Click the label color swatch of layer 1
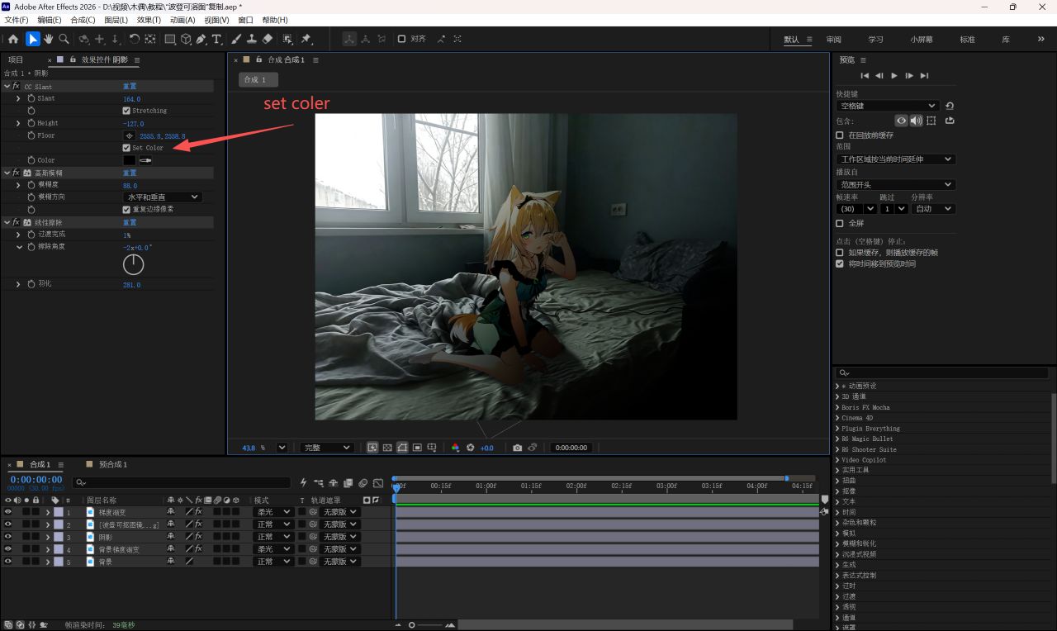Image resolution: width=1057 pixels, height=631 pixels. pyautogui.click(x=59, y=512)
